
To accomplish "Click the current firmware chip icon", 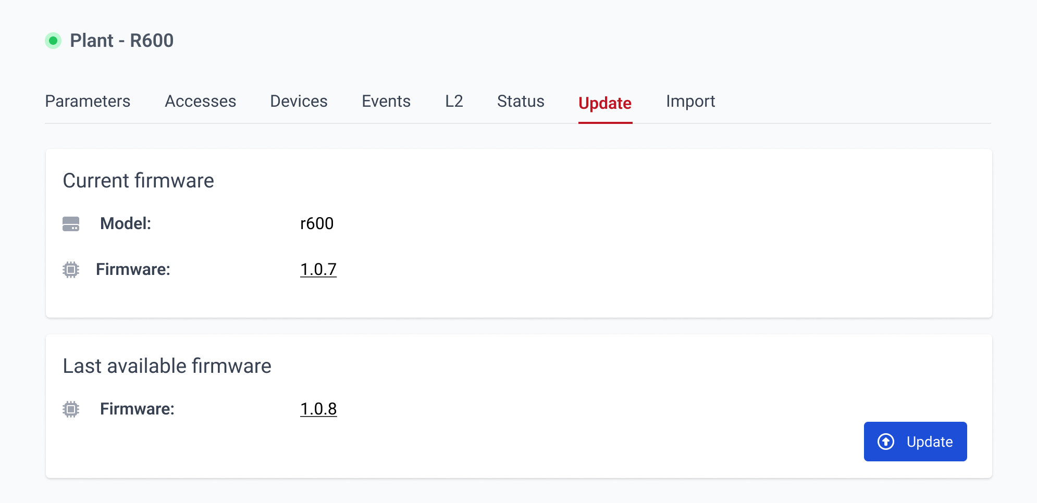I will 71,270.
